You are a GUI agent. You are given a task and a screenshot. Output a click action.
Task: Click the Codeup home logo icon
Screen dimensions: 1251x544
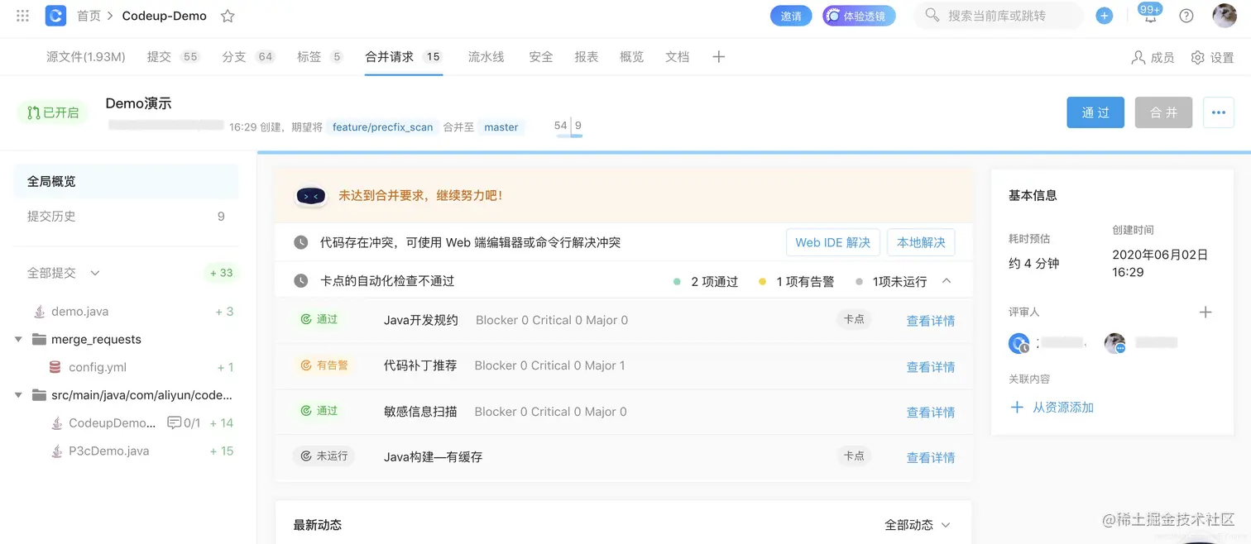tap(55, 15)
